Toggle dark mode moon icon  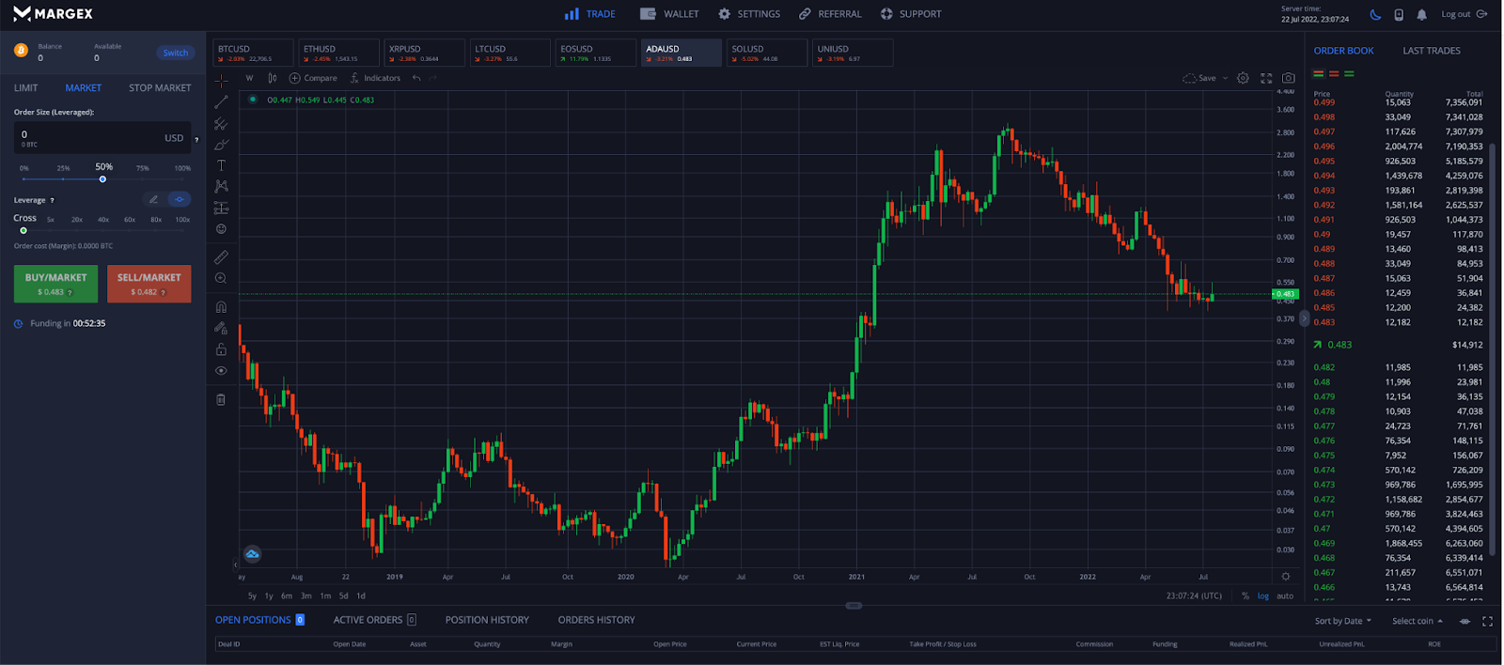coord(1375,14)
